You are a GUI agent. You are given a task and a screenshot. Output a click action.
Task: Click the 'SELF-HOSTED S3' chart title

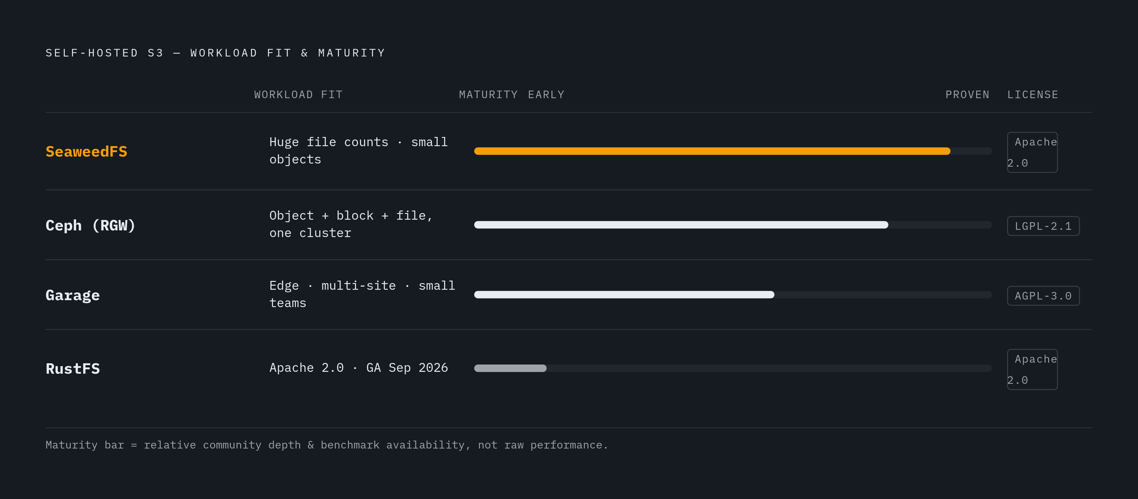point(216,53)
